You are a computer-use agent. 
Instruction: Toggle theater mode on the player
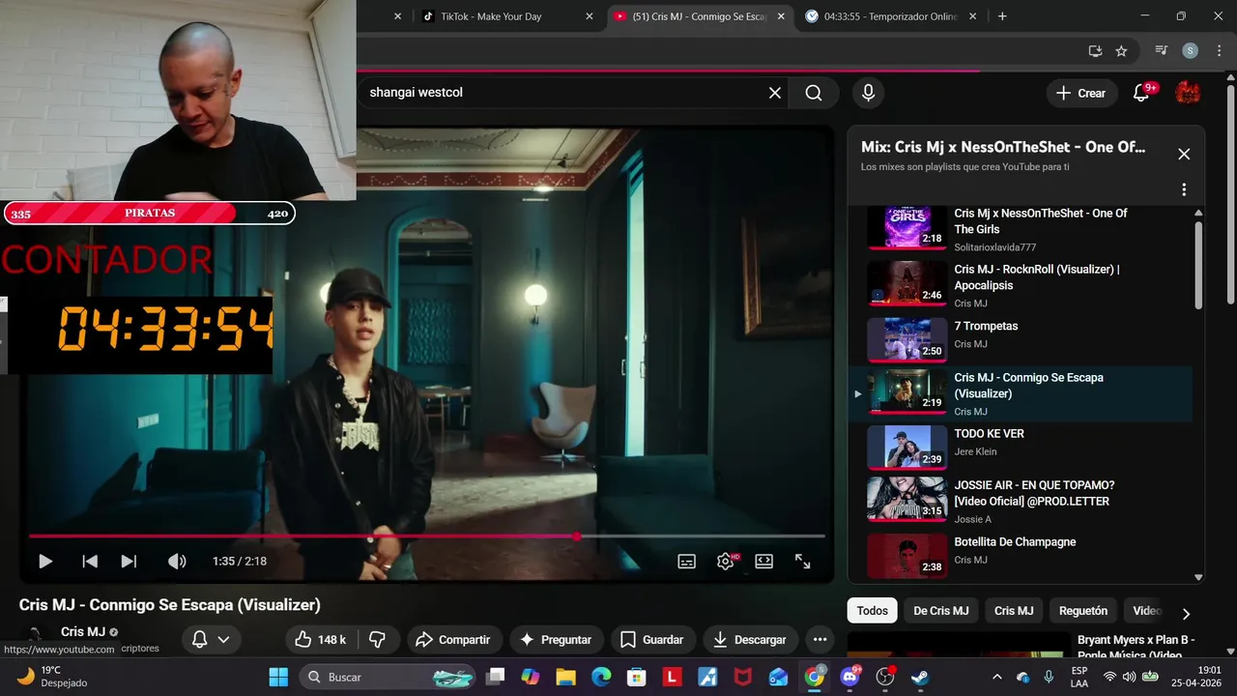[x=764, y=561]
